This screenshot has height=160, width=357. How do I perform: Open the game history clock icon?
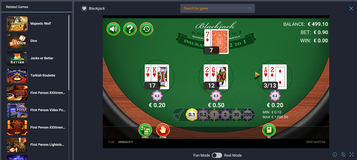(x=146, y=29)
